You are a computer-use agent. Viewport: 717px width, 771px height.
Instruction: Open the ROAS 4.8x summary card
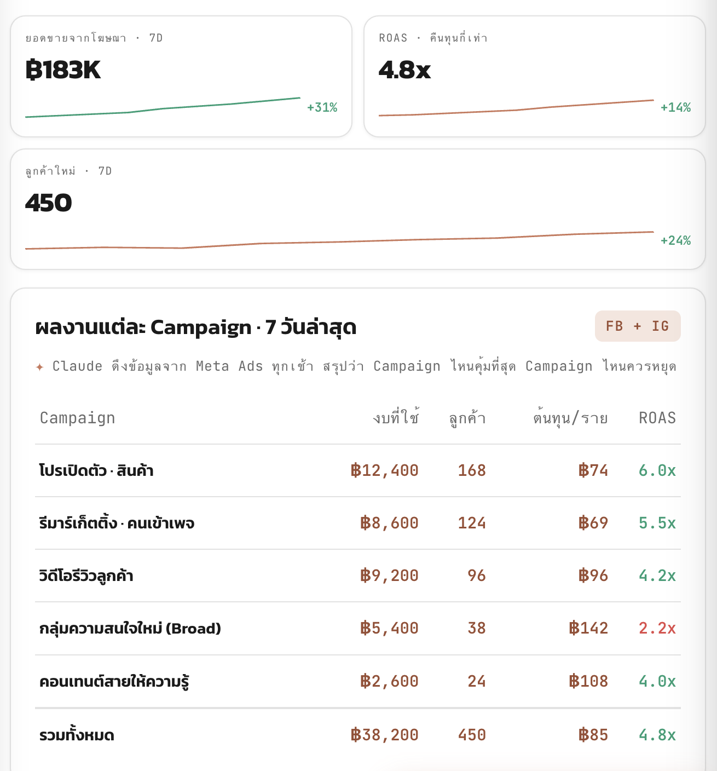coord(535,76)
